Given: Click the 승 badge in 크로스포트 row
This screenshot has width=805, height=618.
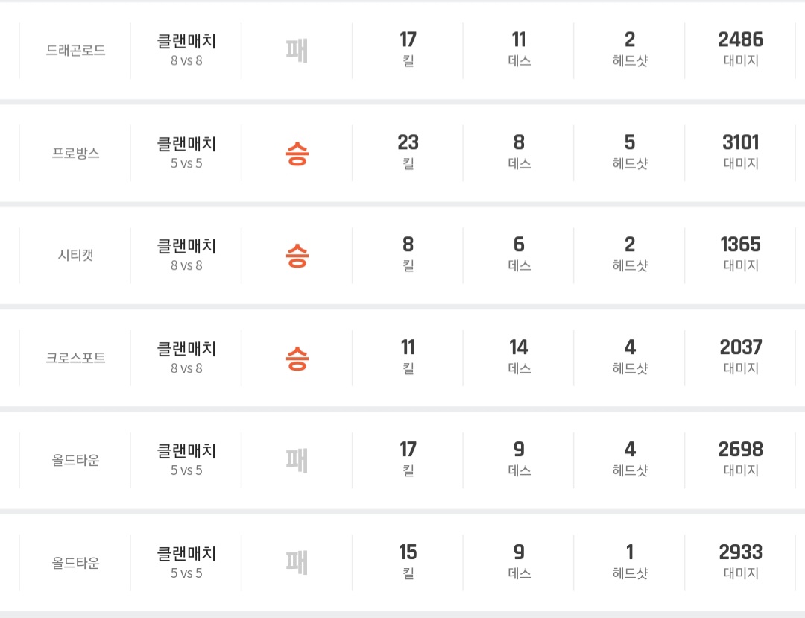Looking at the screenshot, I should (x=297, y=359).
